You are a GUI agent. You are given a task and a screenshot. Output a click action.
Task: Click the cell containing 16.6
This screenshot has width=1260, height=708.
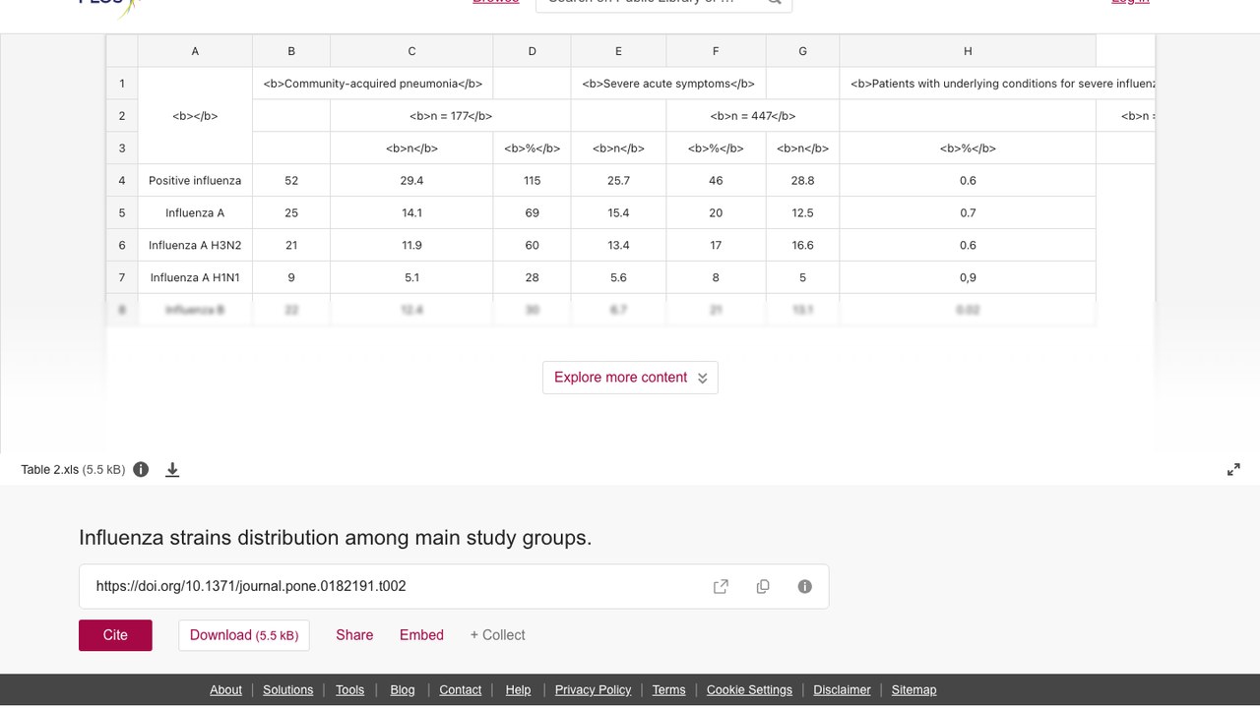coord(802,245)
